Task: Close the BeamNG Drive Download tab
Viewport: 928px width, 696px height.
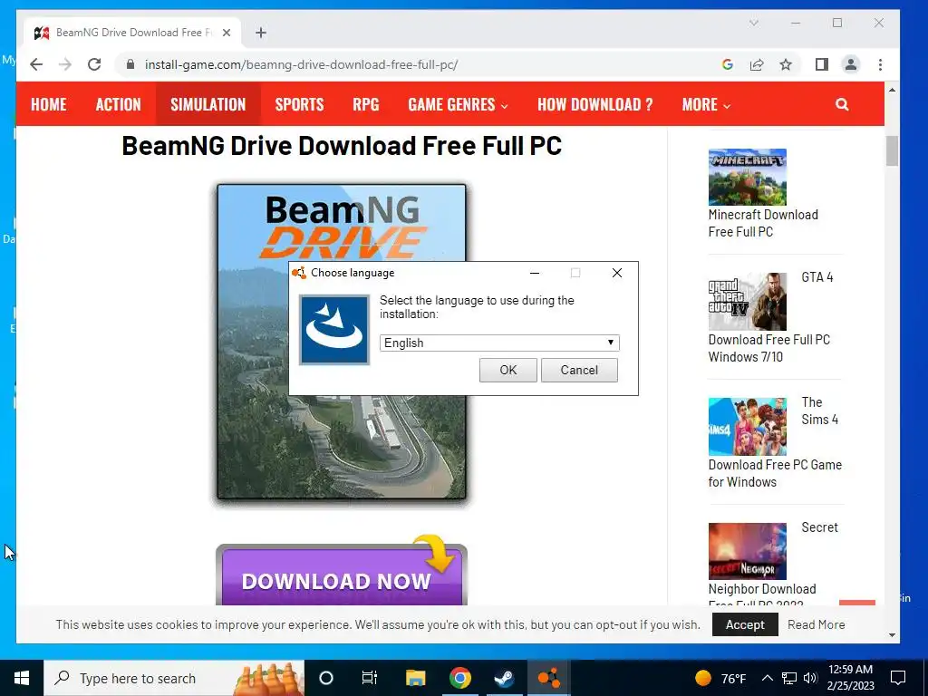Action: tap(226, 33)
